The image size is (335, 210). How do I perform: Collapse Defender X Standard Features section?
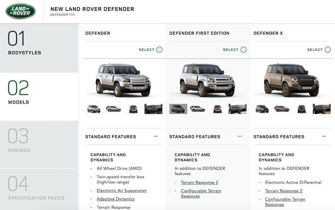coord(324,136)
